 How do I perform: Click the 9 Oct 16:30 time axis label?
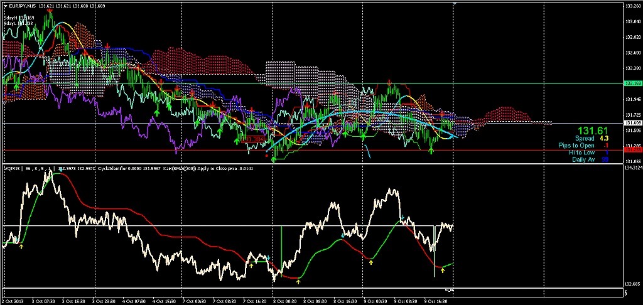pos(435,301)
